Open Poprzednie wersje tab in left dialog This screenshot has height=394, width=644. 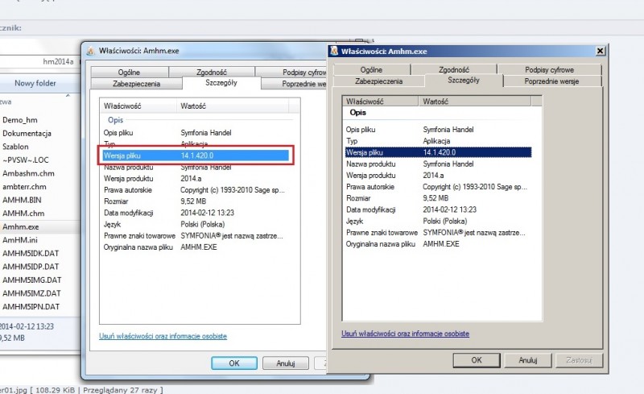coord(294,84)
